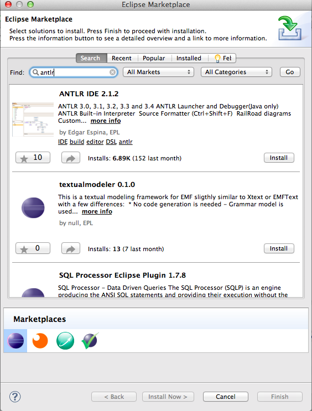Click the Install Now button
This screenshot has width=312, height=411.
click(x=168, y=397)
